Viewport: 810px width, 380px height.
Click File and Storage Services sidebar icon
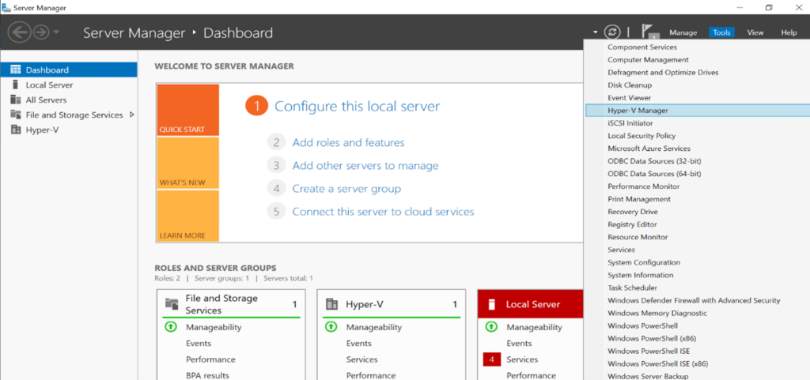pyautogui.click(x=16, y=115)
